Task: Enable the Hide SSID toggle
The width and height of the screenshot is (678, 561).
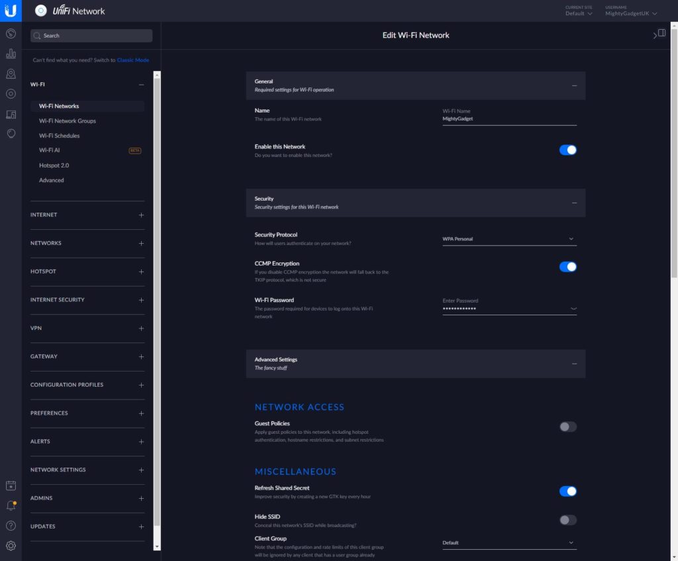Action: tap(567, 520)
